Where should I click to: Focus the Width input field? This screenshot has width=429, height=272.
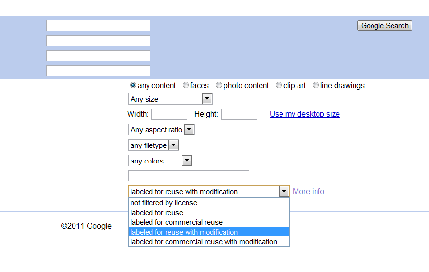point(169,114)
